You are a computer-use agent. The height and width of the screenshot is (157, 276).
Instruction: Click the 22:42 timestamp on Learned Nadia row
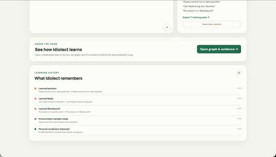point(239,99)
